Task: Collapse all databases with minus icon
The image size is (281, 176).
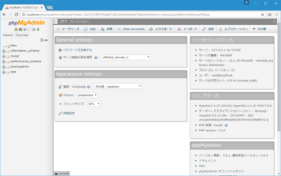Action: [42, 40]
